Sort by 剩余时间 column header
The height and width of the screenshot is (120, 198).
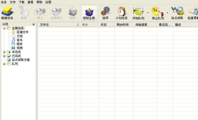(124, 25)
